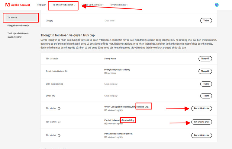Leave the Capital University organization
The height and width of the screenshot is (149, 232).
click(x=202, y=122)
